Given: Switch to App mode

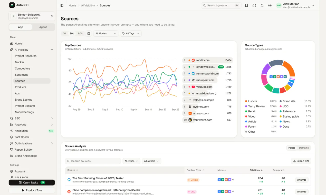Looking at the screenshot, I should (x=21, y=27).
